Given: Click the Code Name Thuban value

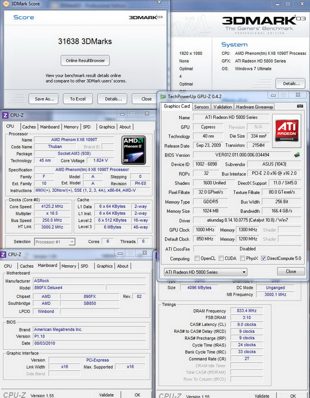Looking at the screenshot, I should coord(55,146).
